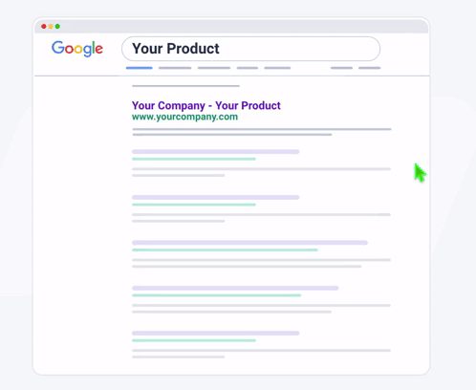
Task: Open the last right-side placeholder menu item
Action: click(x=369, y=68)
